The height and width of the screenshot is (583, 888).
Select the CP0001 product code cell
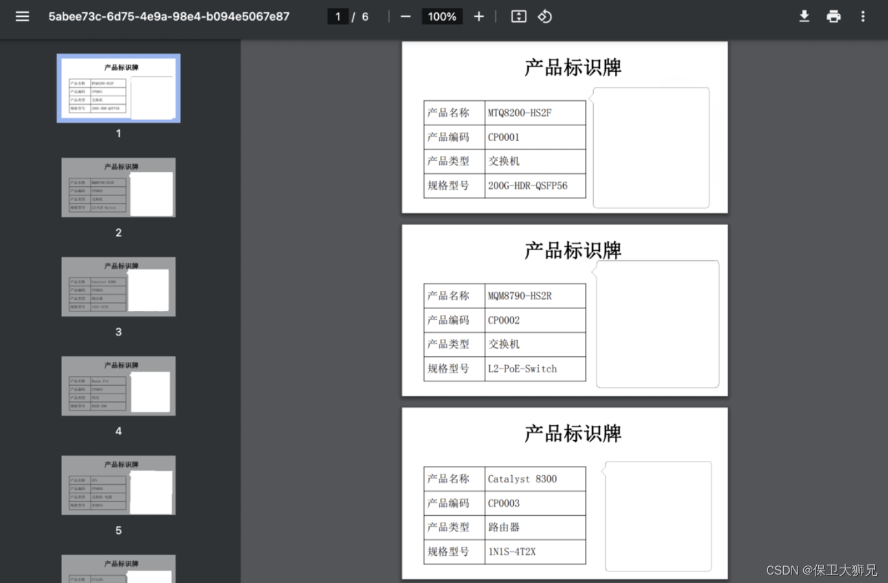535,137
